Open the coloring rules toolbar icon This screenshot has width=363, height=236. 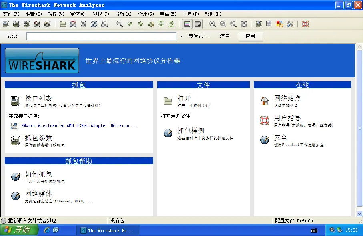click(x=280, y=24)
